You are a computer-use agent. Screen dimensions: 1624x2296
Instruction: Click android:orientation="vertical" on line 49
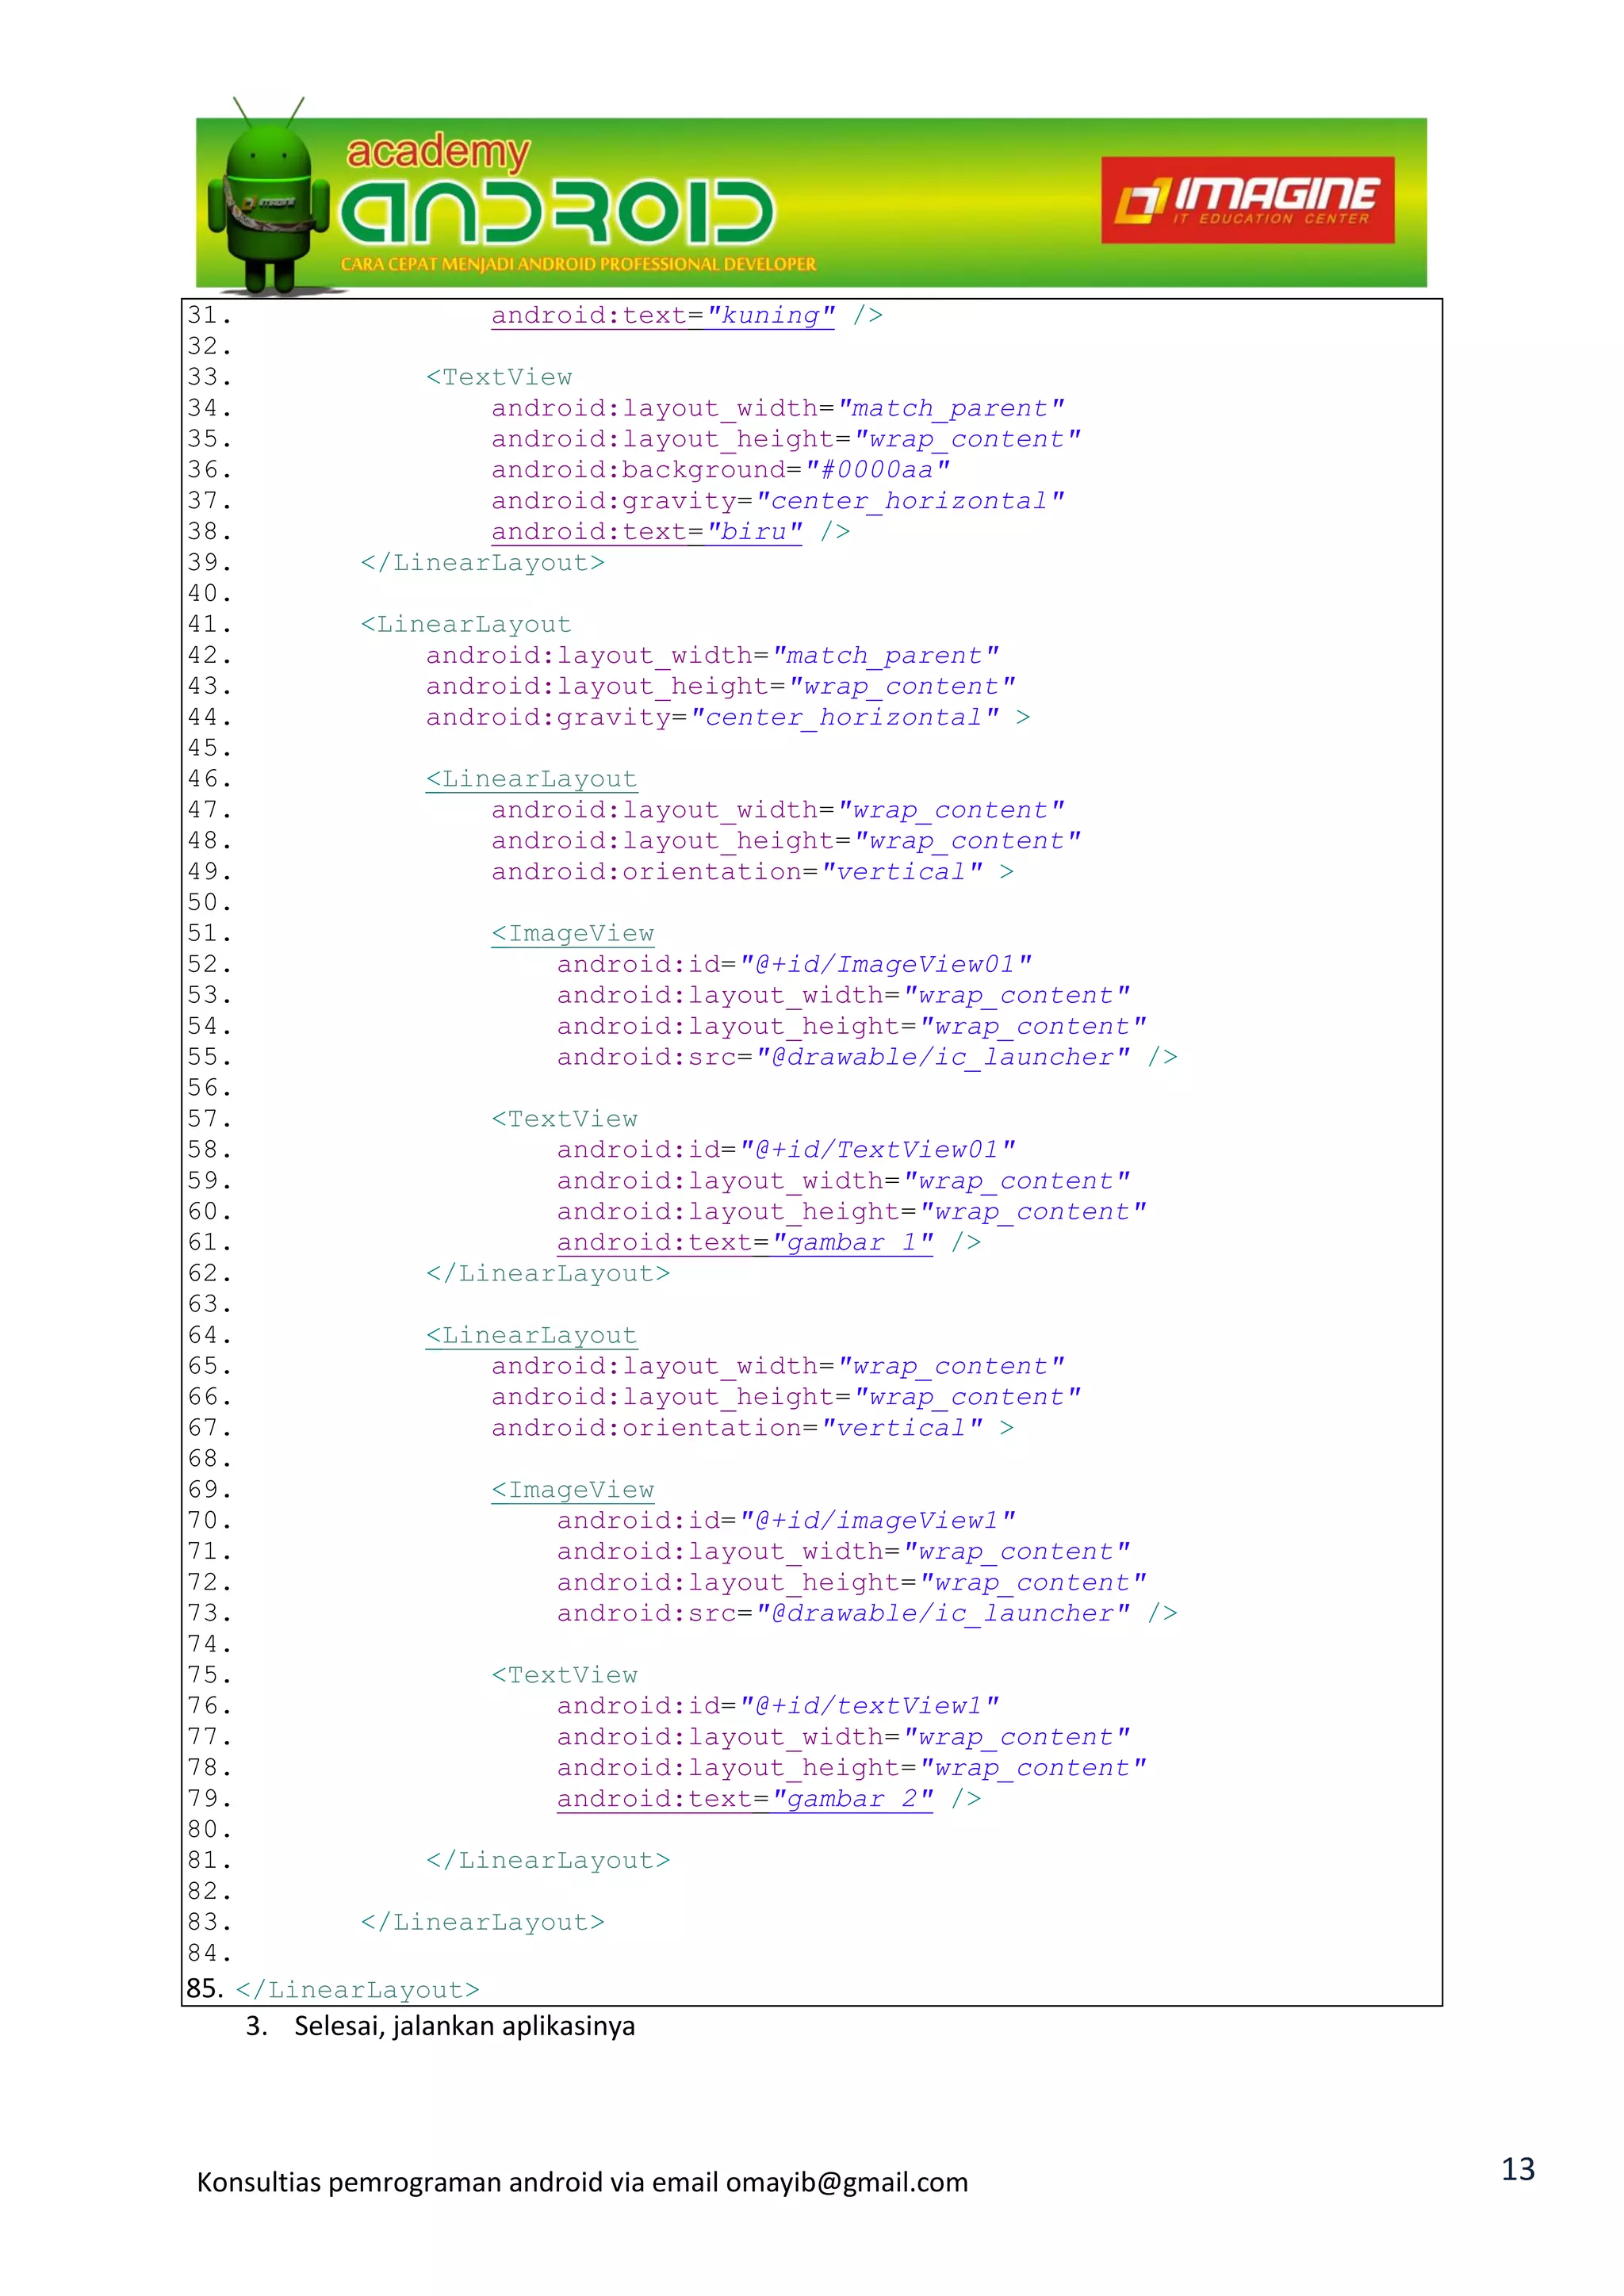tap(752, 872)
